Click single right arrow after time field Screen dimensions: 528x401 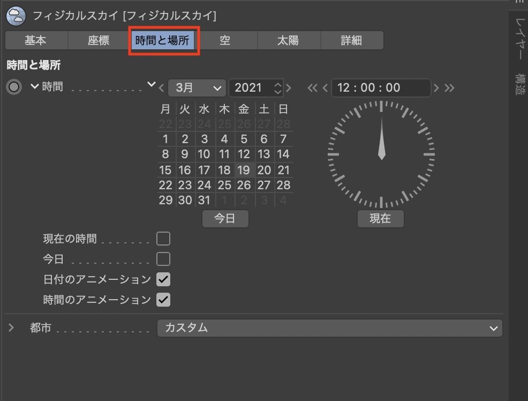436,88
